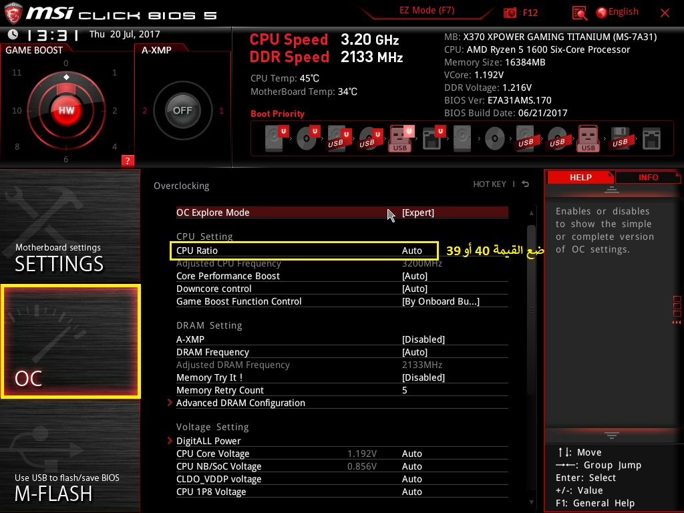Image resolution: width=684 pixels, height=513 pixels.
Task: Open the OC overclocking section
Action: click(71, 341)
